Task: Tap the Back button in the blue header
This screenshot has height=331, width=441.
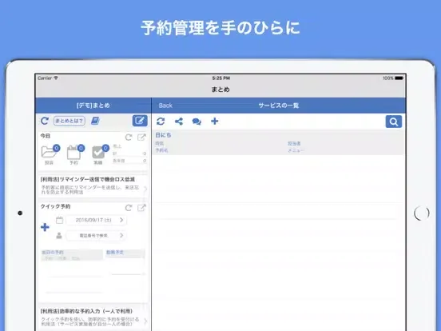Action: click(165, 106)
